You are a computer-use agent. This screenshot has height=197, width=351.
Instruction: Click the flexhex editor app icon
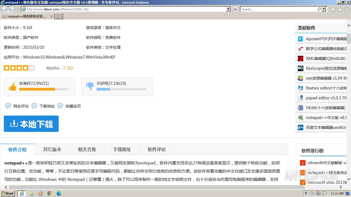pos(301,88)
